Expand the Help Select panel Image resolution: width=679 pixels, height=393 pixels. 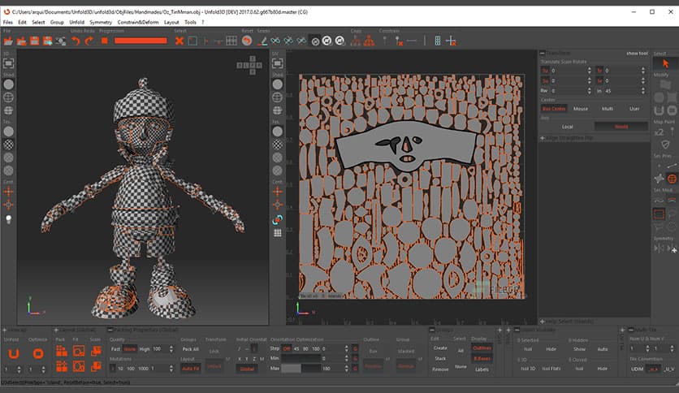pos(543,322)
